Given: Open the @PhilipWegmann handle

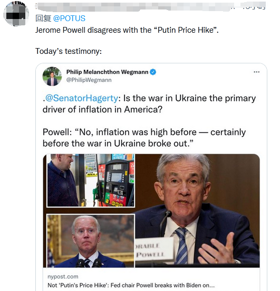Looking at the screenshot, I should click(89, 80).
